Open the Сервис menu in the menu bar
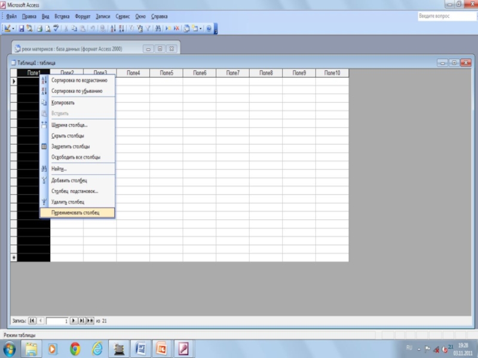 point(123,16)
